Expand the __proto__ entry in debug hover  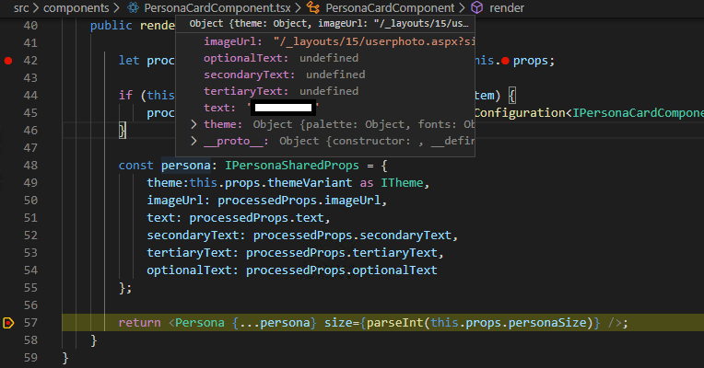[194, 141]
